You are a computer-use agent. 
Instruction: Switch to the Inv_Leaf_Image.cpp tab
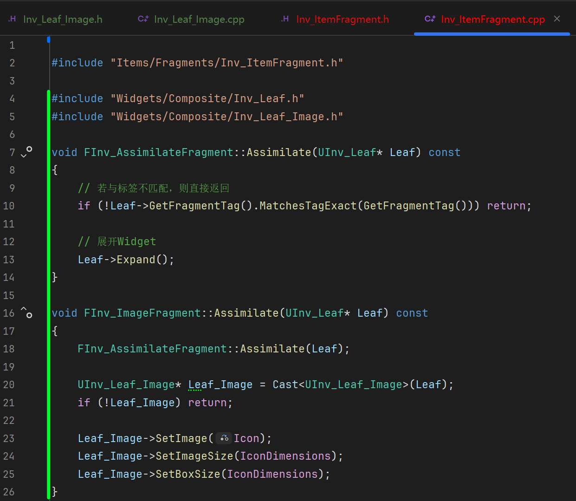tap(199, 19)
